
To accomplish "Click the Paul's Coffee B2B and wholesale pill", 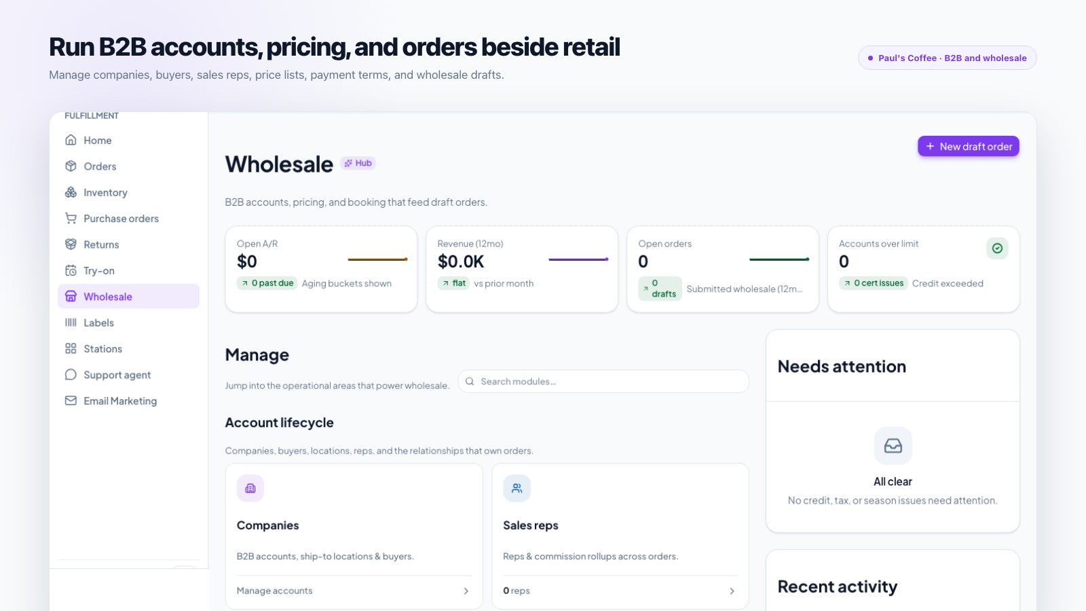I will click(948, 58).
